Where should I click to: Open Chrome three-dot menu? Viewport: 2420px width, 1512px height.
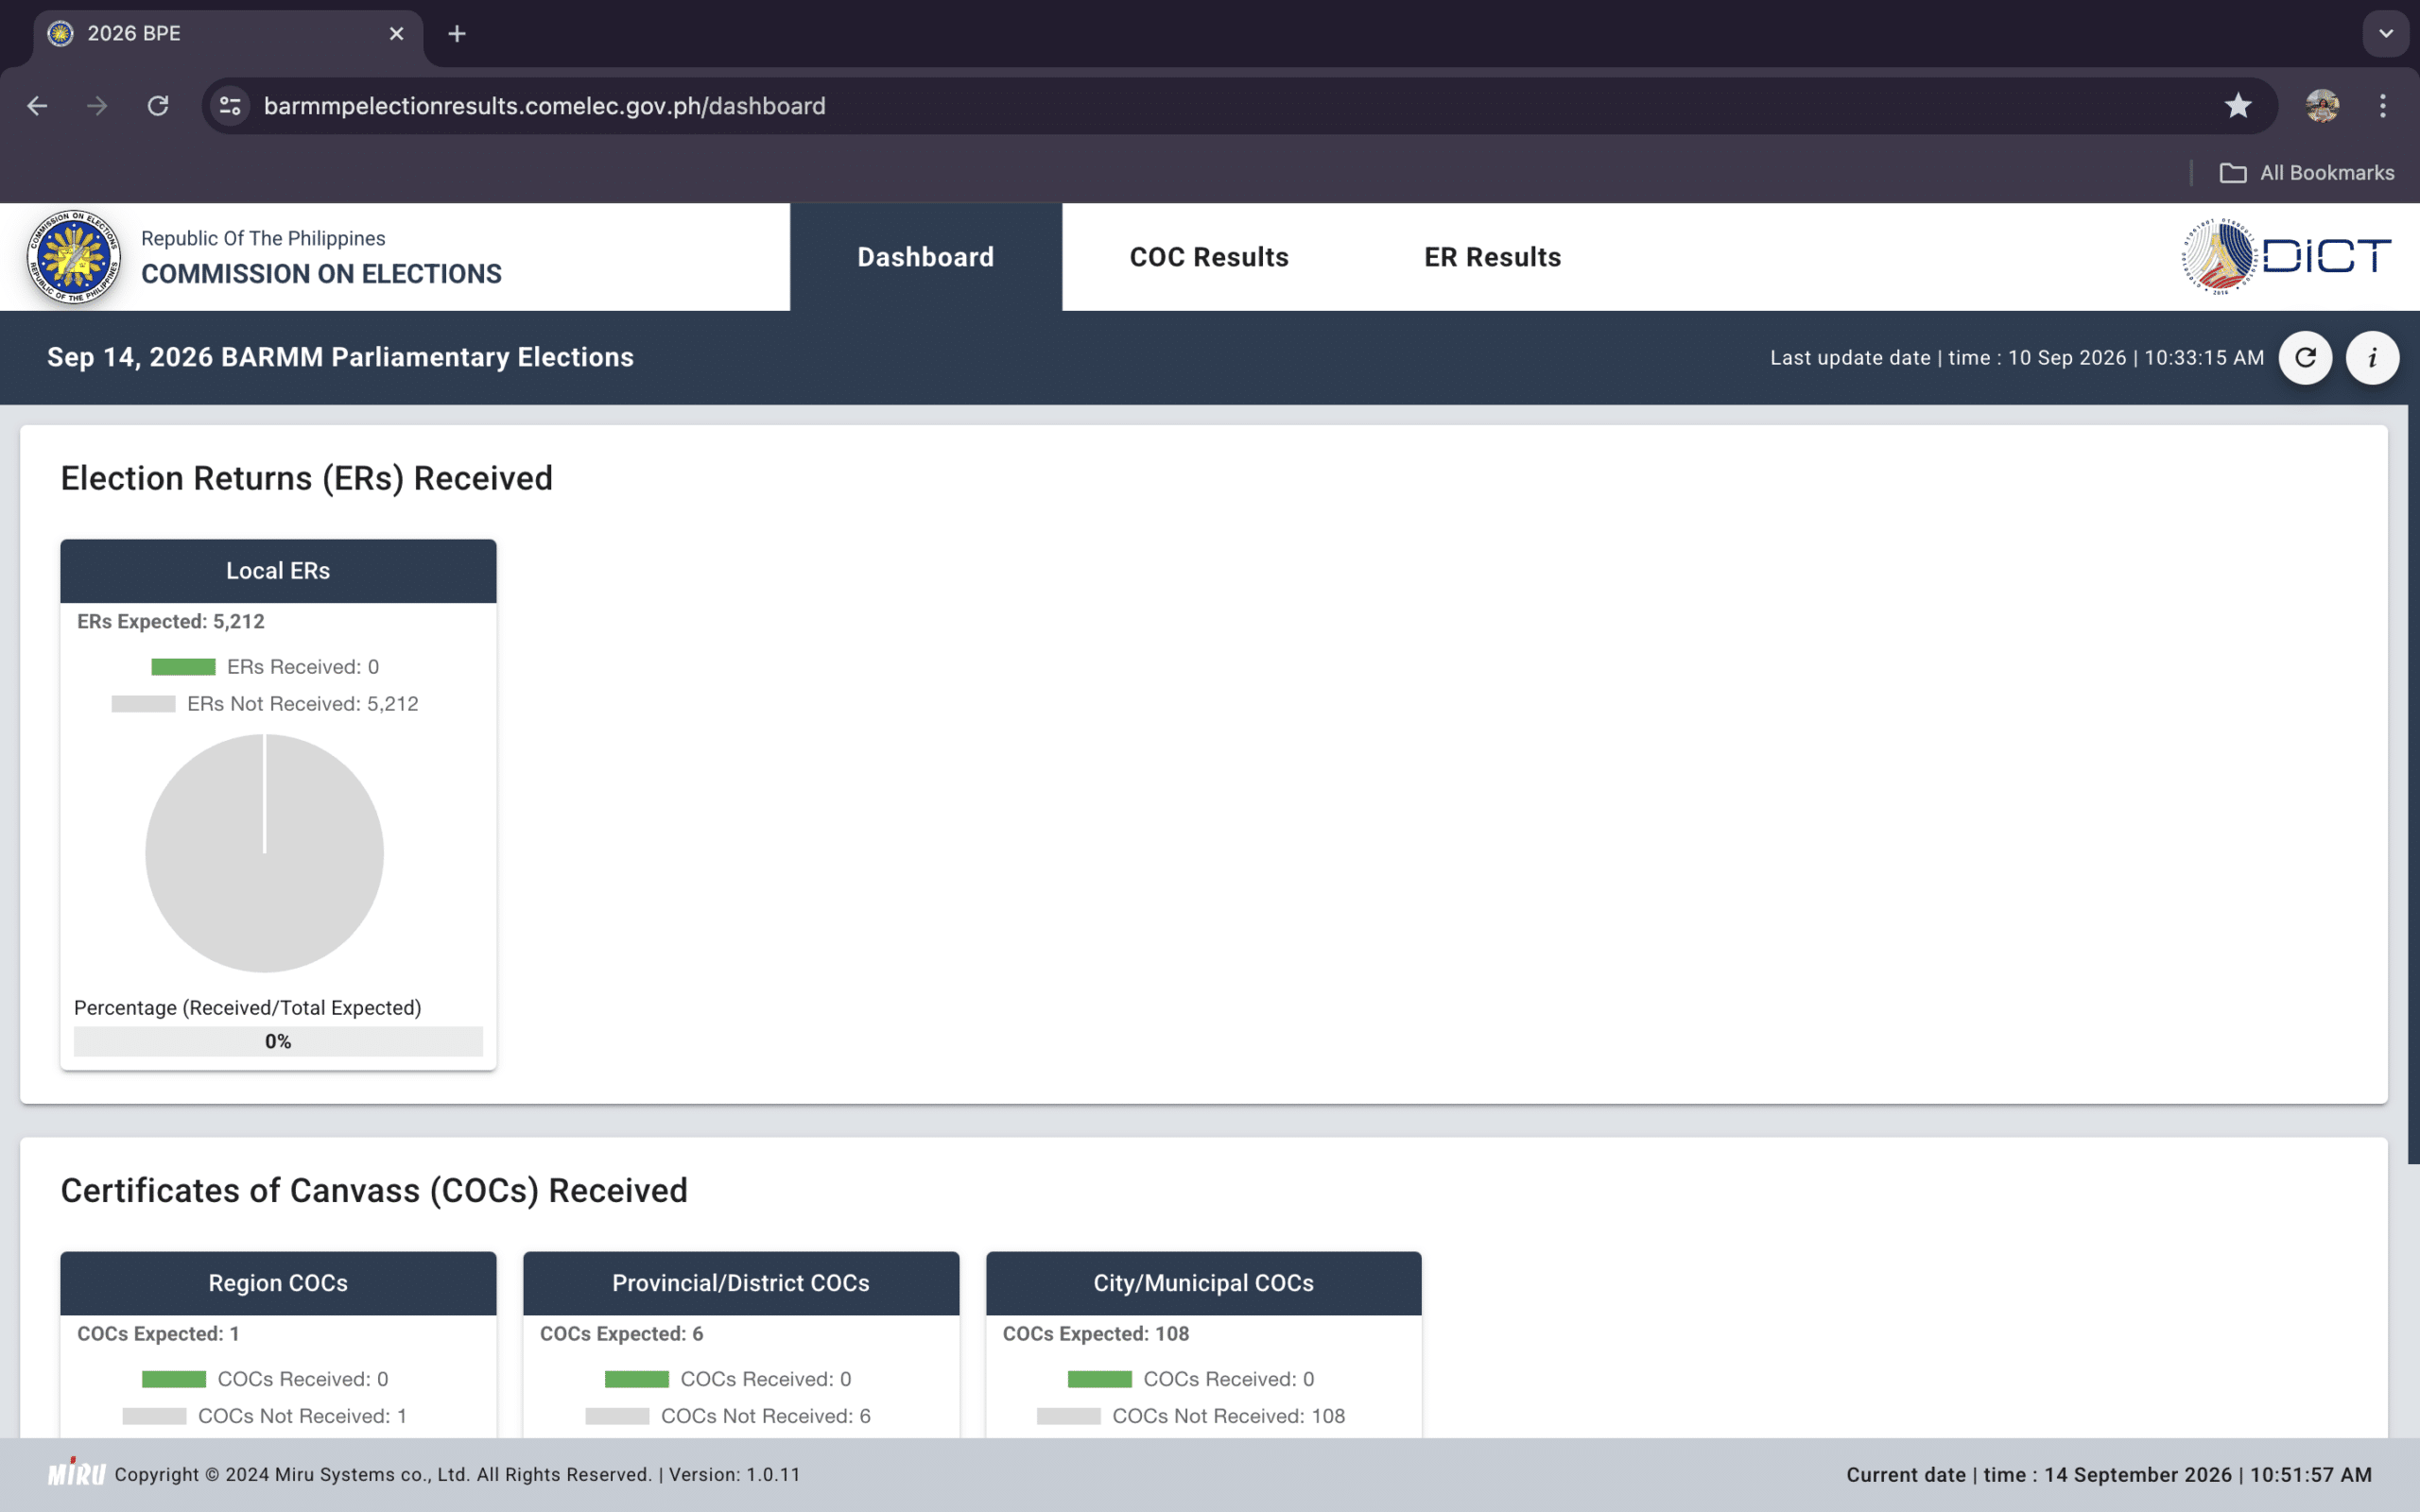2383,106
